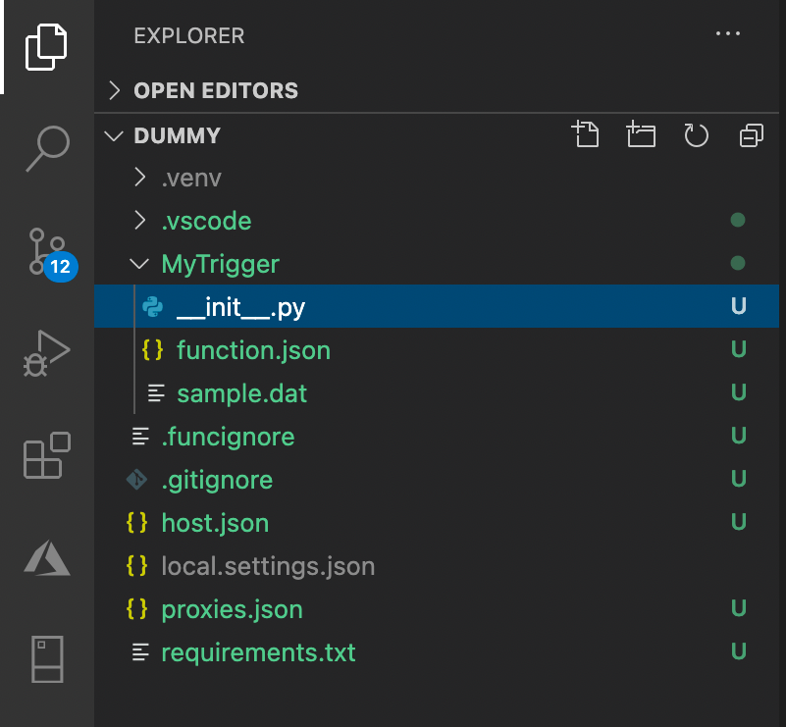Collapse the DUMMY workspace folder
The width and height of the screenshot is (786, 727).
click(177, 135)
